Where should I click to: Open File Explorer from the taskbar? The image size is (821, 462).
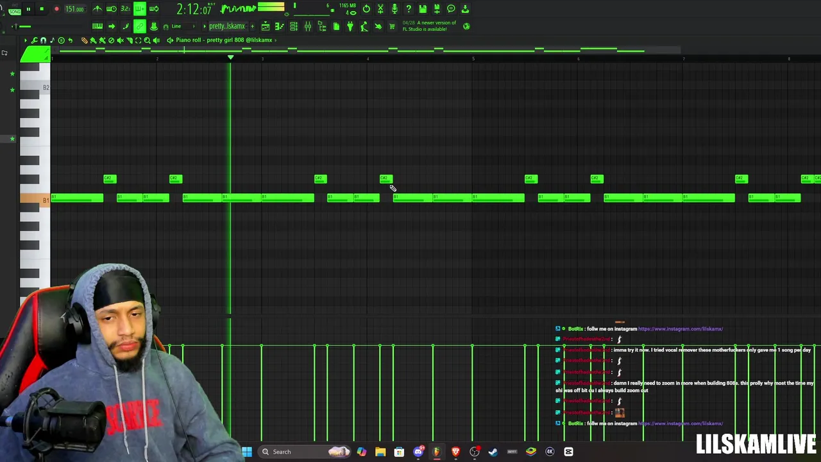tap(380, 452)
